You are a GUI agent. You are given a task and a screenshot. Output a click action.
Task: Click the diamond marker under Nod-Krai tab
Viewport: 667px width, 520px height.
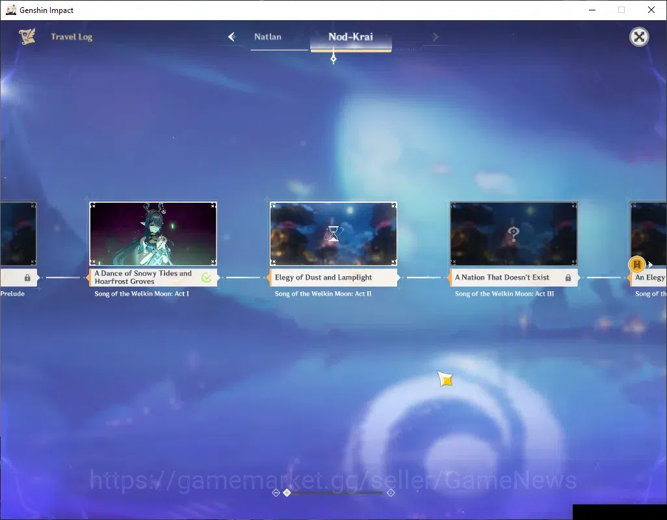[333, 58]
